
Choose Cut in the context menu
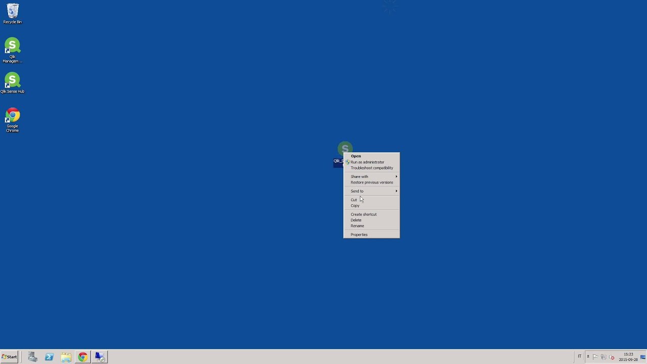coord(372,200)
